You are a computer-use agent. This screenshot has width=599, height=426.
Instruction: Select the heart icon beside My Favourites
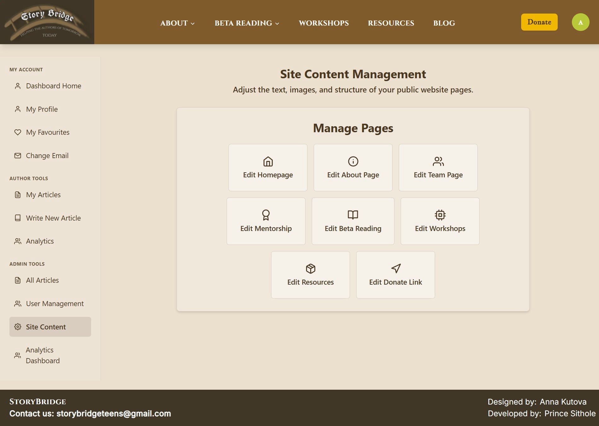(x=18, y=132)
